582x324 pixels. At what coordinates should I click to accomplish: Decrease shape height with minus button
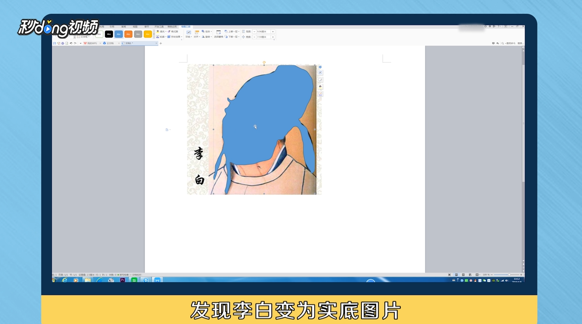254,32
